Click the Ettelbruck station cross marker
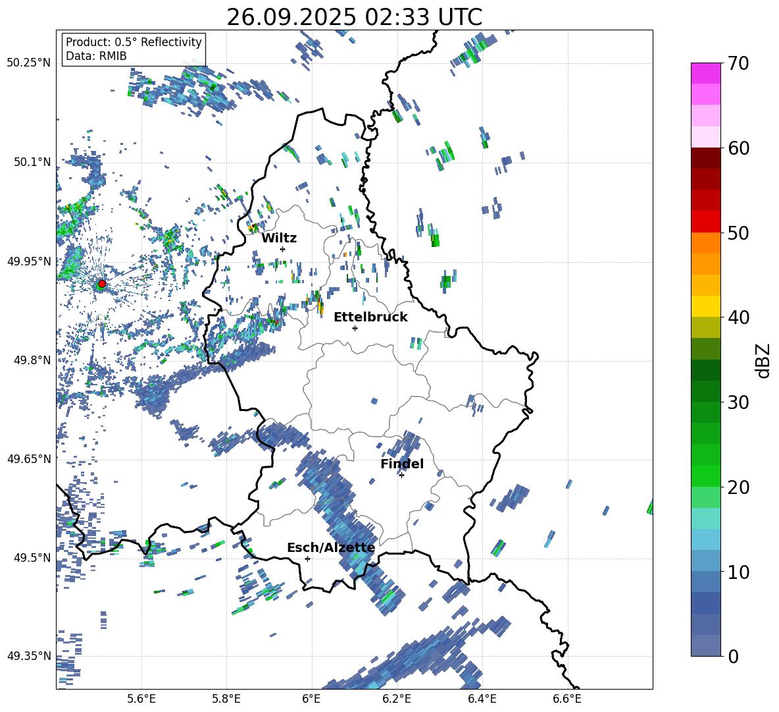 tap(355, 328)
